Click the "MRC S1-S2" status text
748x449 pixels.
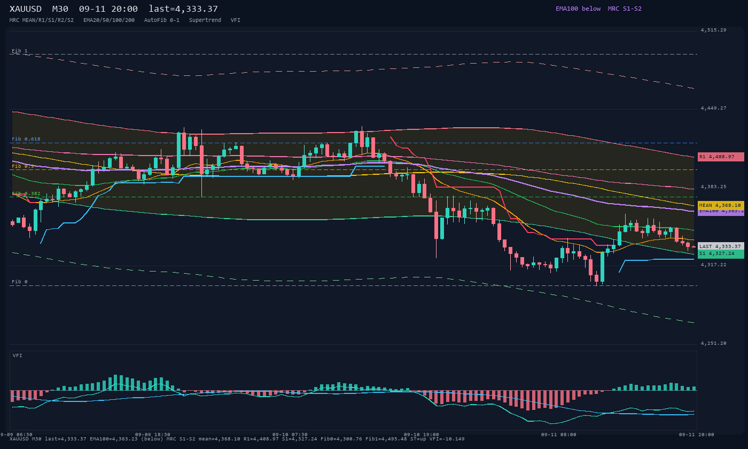coord(625,9)
